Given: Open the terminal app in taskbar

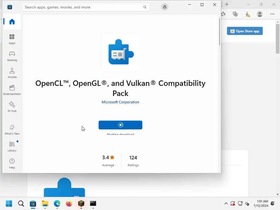Looking at the screenshot, I should click(93, 203).
